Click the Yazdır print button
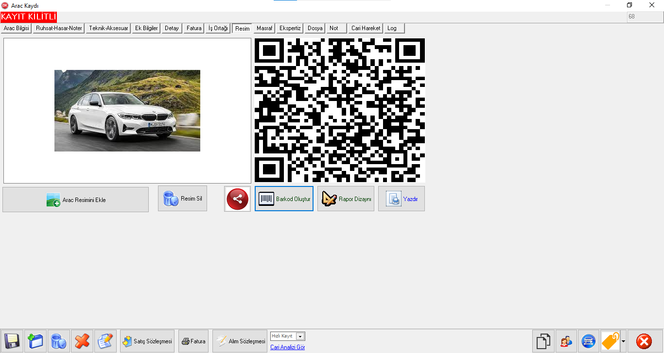 (402, 199)
